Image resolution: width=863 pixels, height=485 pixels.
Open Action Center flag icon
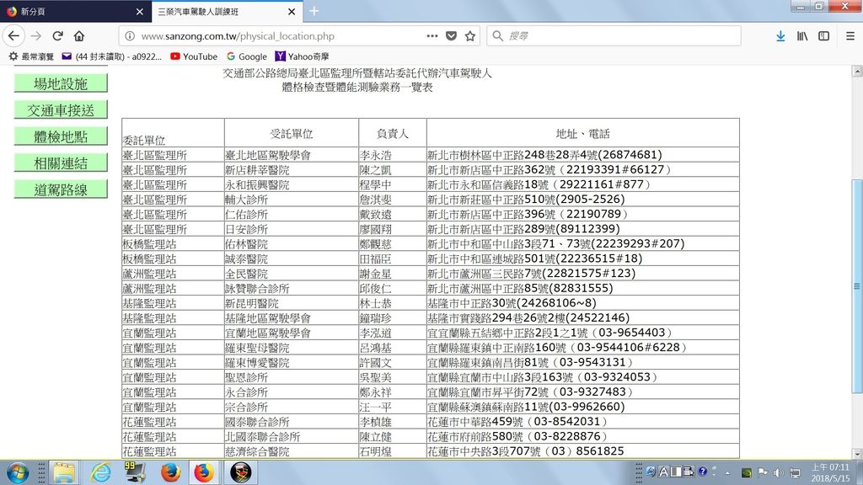point(763,472)
